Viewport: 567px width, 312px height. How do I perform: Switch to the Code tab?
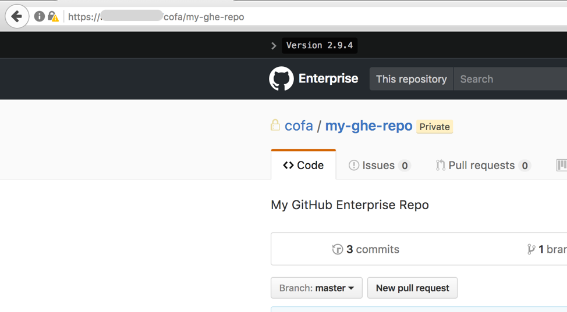(x=303, y=164)
